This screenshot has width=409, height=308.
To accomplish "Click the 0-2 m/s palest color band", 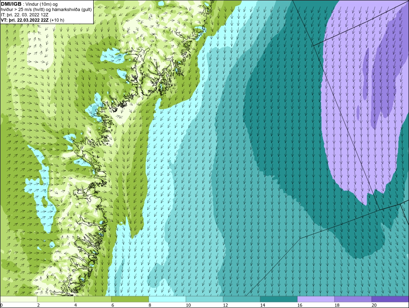I will (19, 299).
